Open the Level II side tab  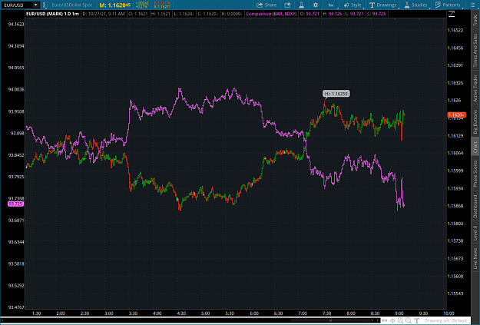point(475,233)
